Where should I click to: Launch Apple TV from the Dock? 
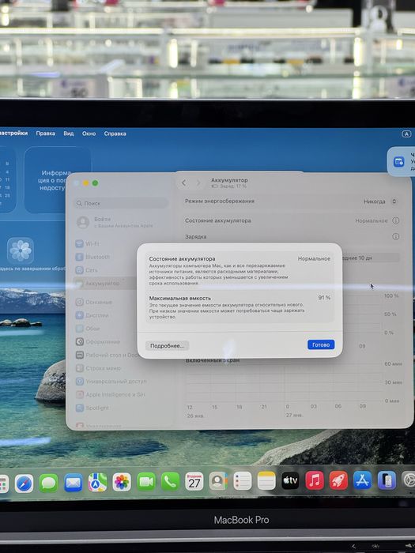tap(290, 480)
